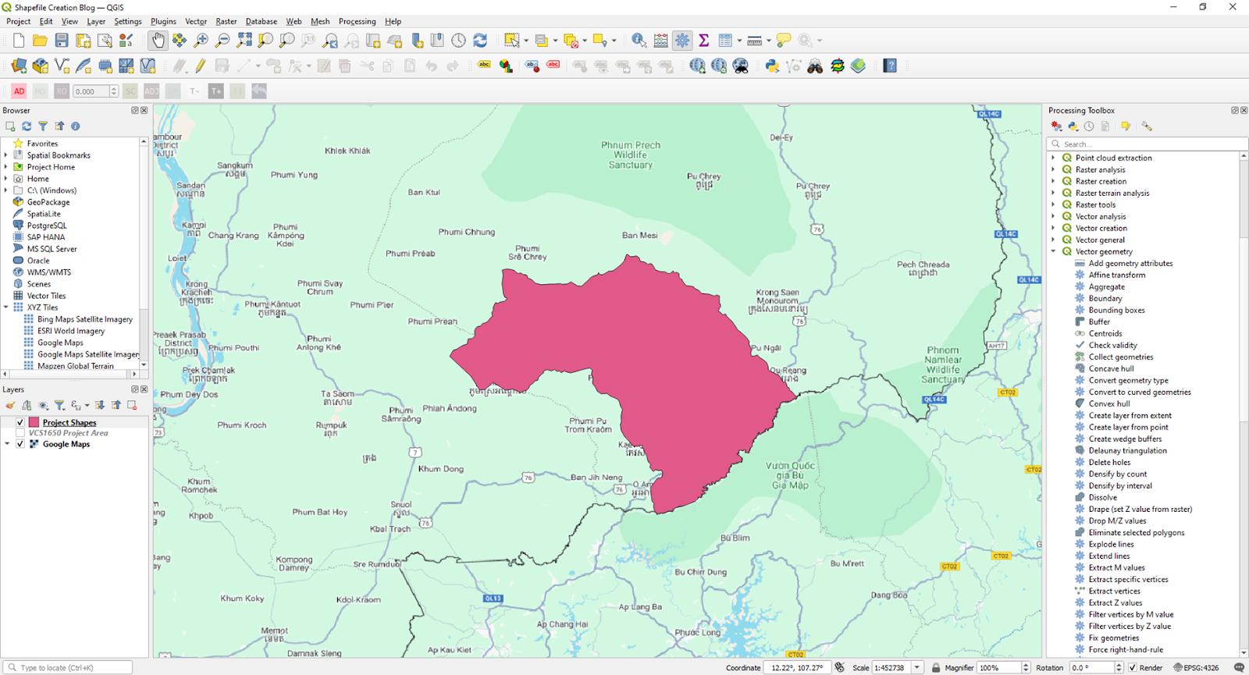Open the Layer menu

click(96, 21)
